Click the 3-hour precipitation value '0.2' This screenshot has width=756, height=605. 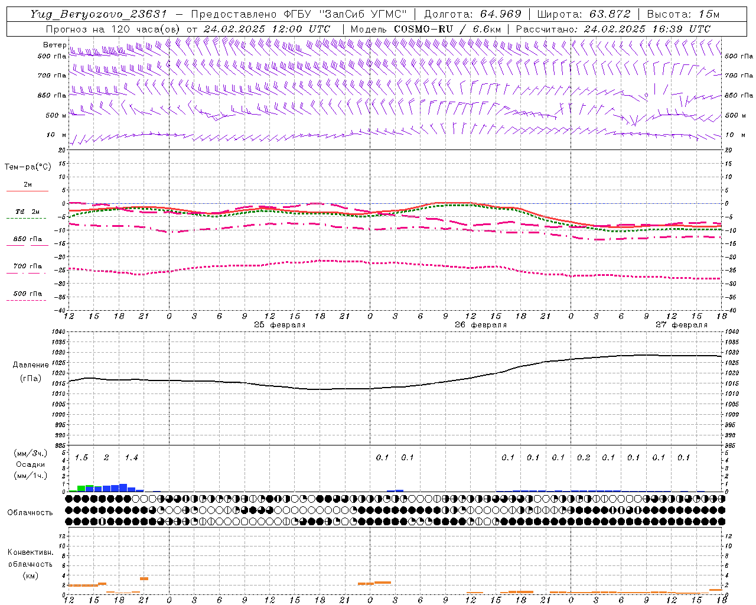click(x=583, y=457)
